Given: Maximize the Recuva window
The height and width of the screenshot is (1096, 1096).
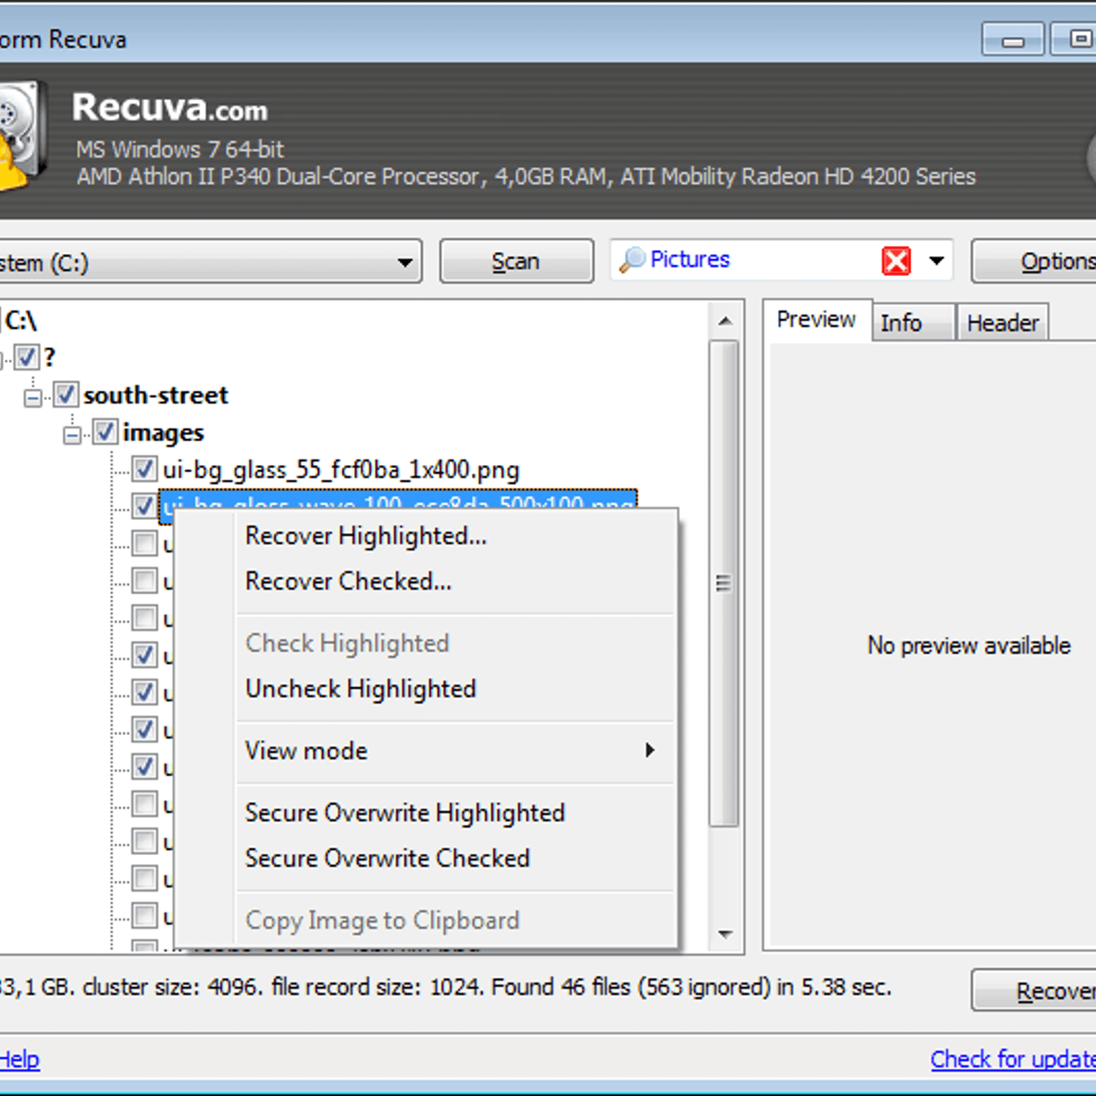Looking at the screenshot, I should pos(1075,39).
